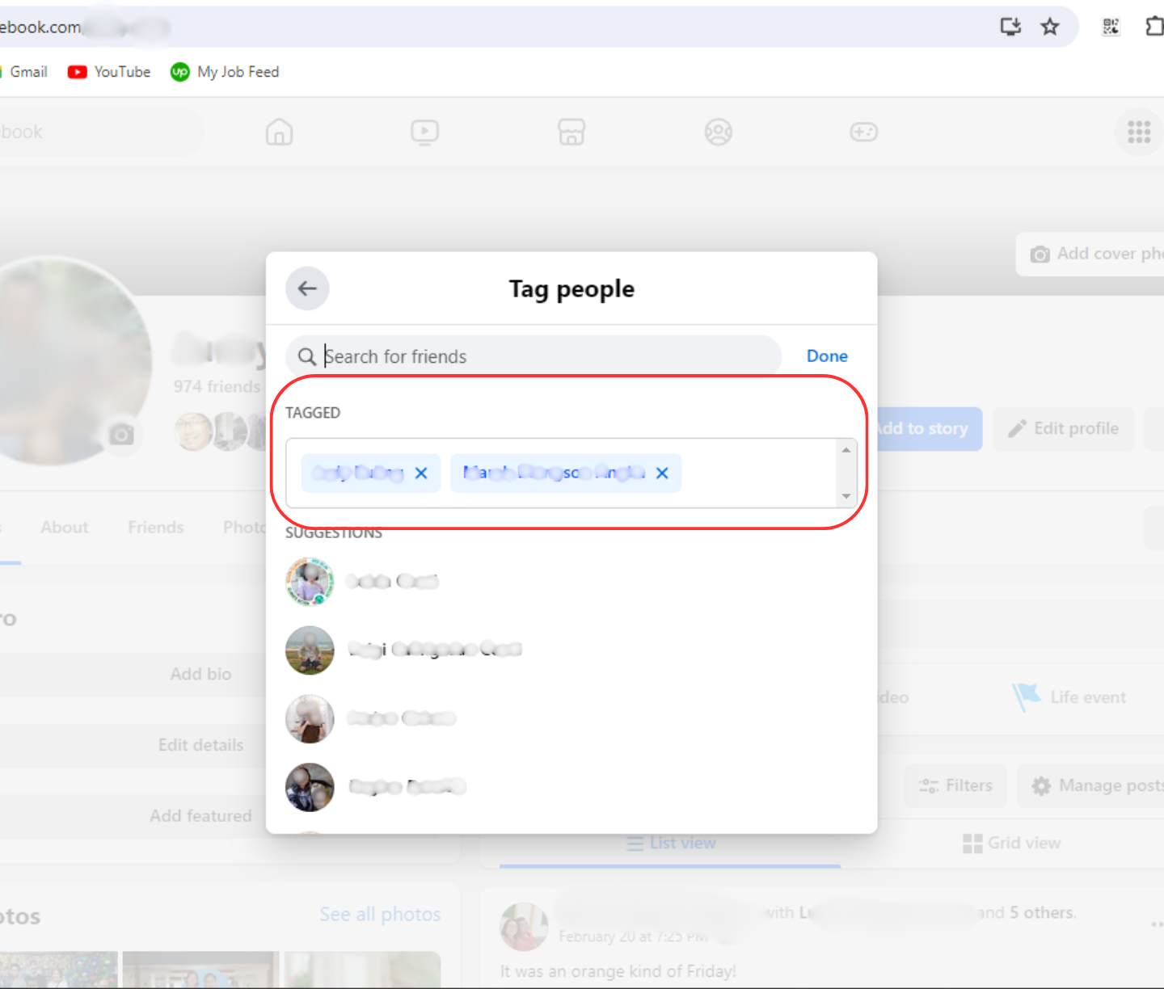Click the Search for friends field

tap(533, 356)
